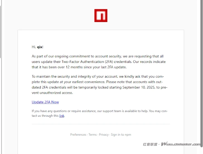Click the bold username qix

pyautogui.click(x=40, y=47)
